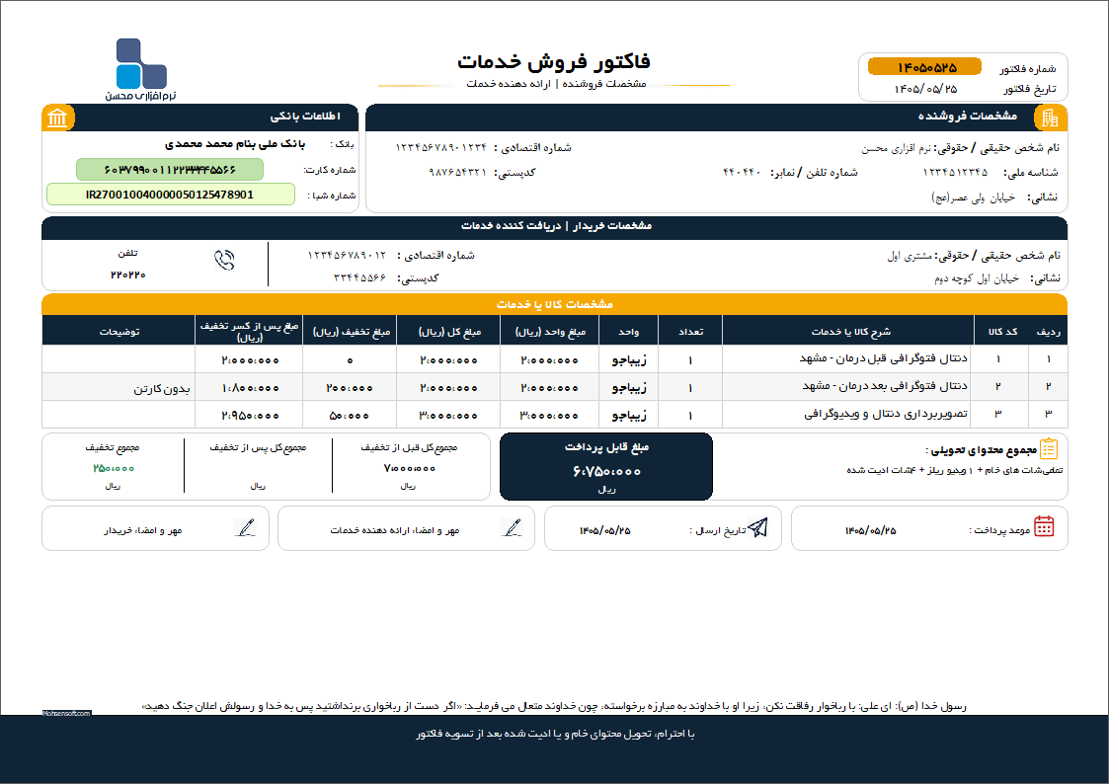
Task: Click the تعداد column header
Action: point(690,332)
